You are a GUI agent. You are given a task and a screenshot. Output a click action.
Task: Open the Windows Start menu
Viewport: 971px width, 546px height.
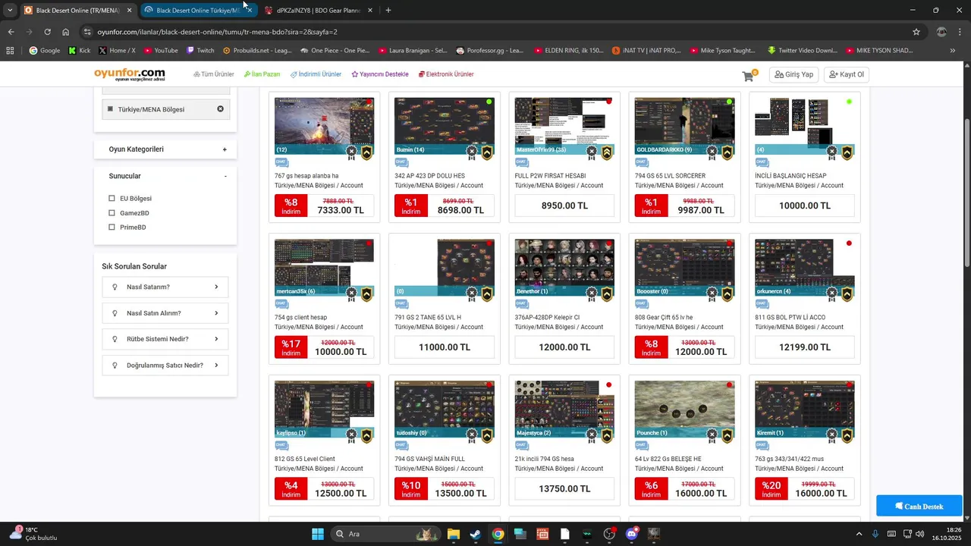(318, 534)
